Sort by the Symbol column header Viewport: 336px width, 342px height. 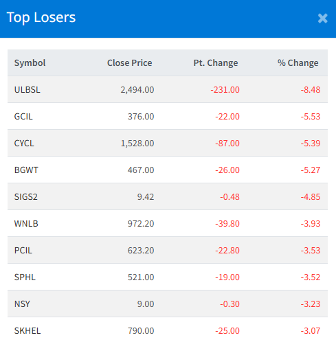30,63
